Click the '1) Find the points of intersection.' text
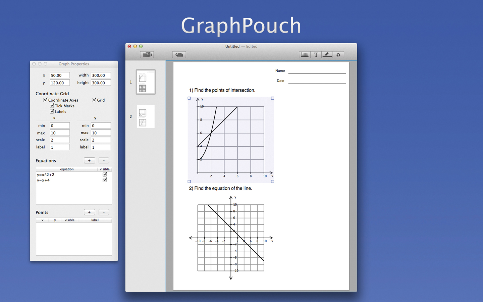483x302 pixels. [222, 90]
